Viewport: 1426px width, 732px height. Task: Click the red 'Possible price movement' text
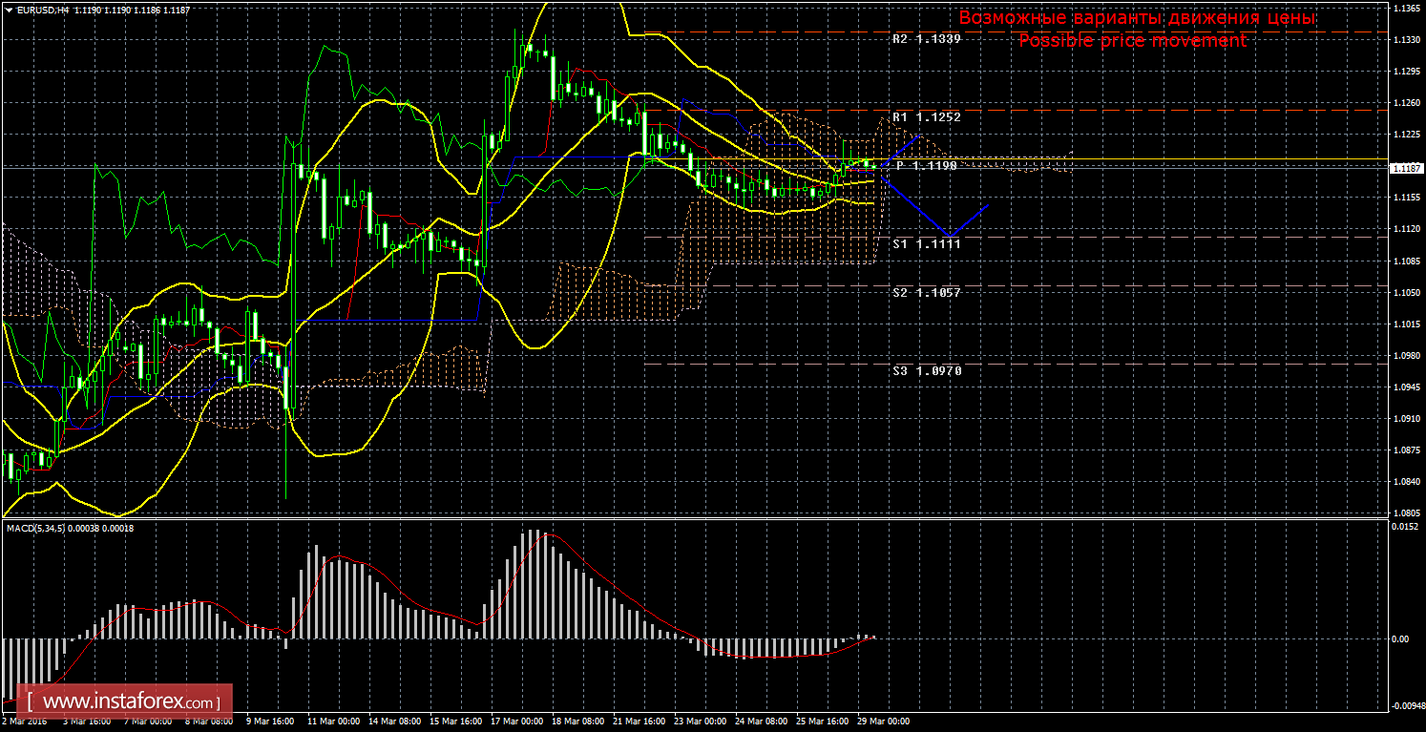(1132, 40)
